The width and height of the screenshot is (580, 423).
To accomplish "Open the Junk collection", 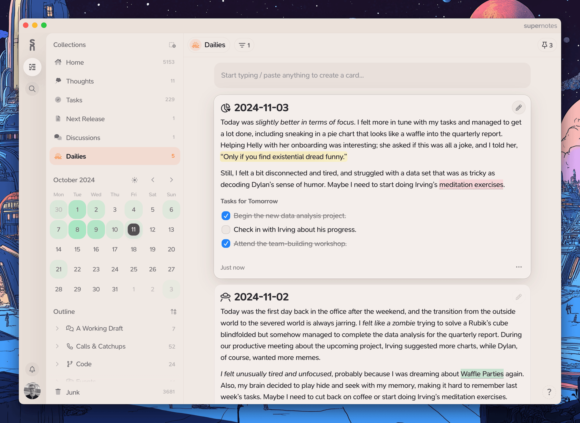I will click(x=72, y=392).
